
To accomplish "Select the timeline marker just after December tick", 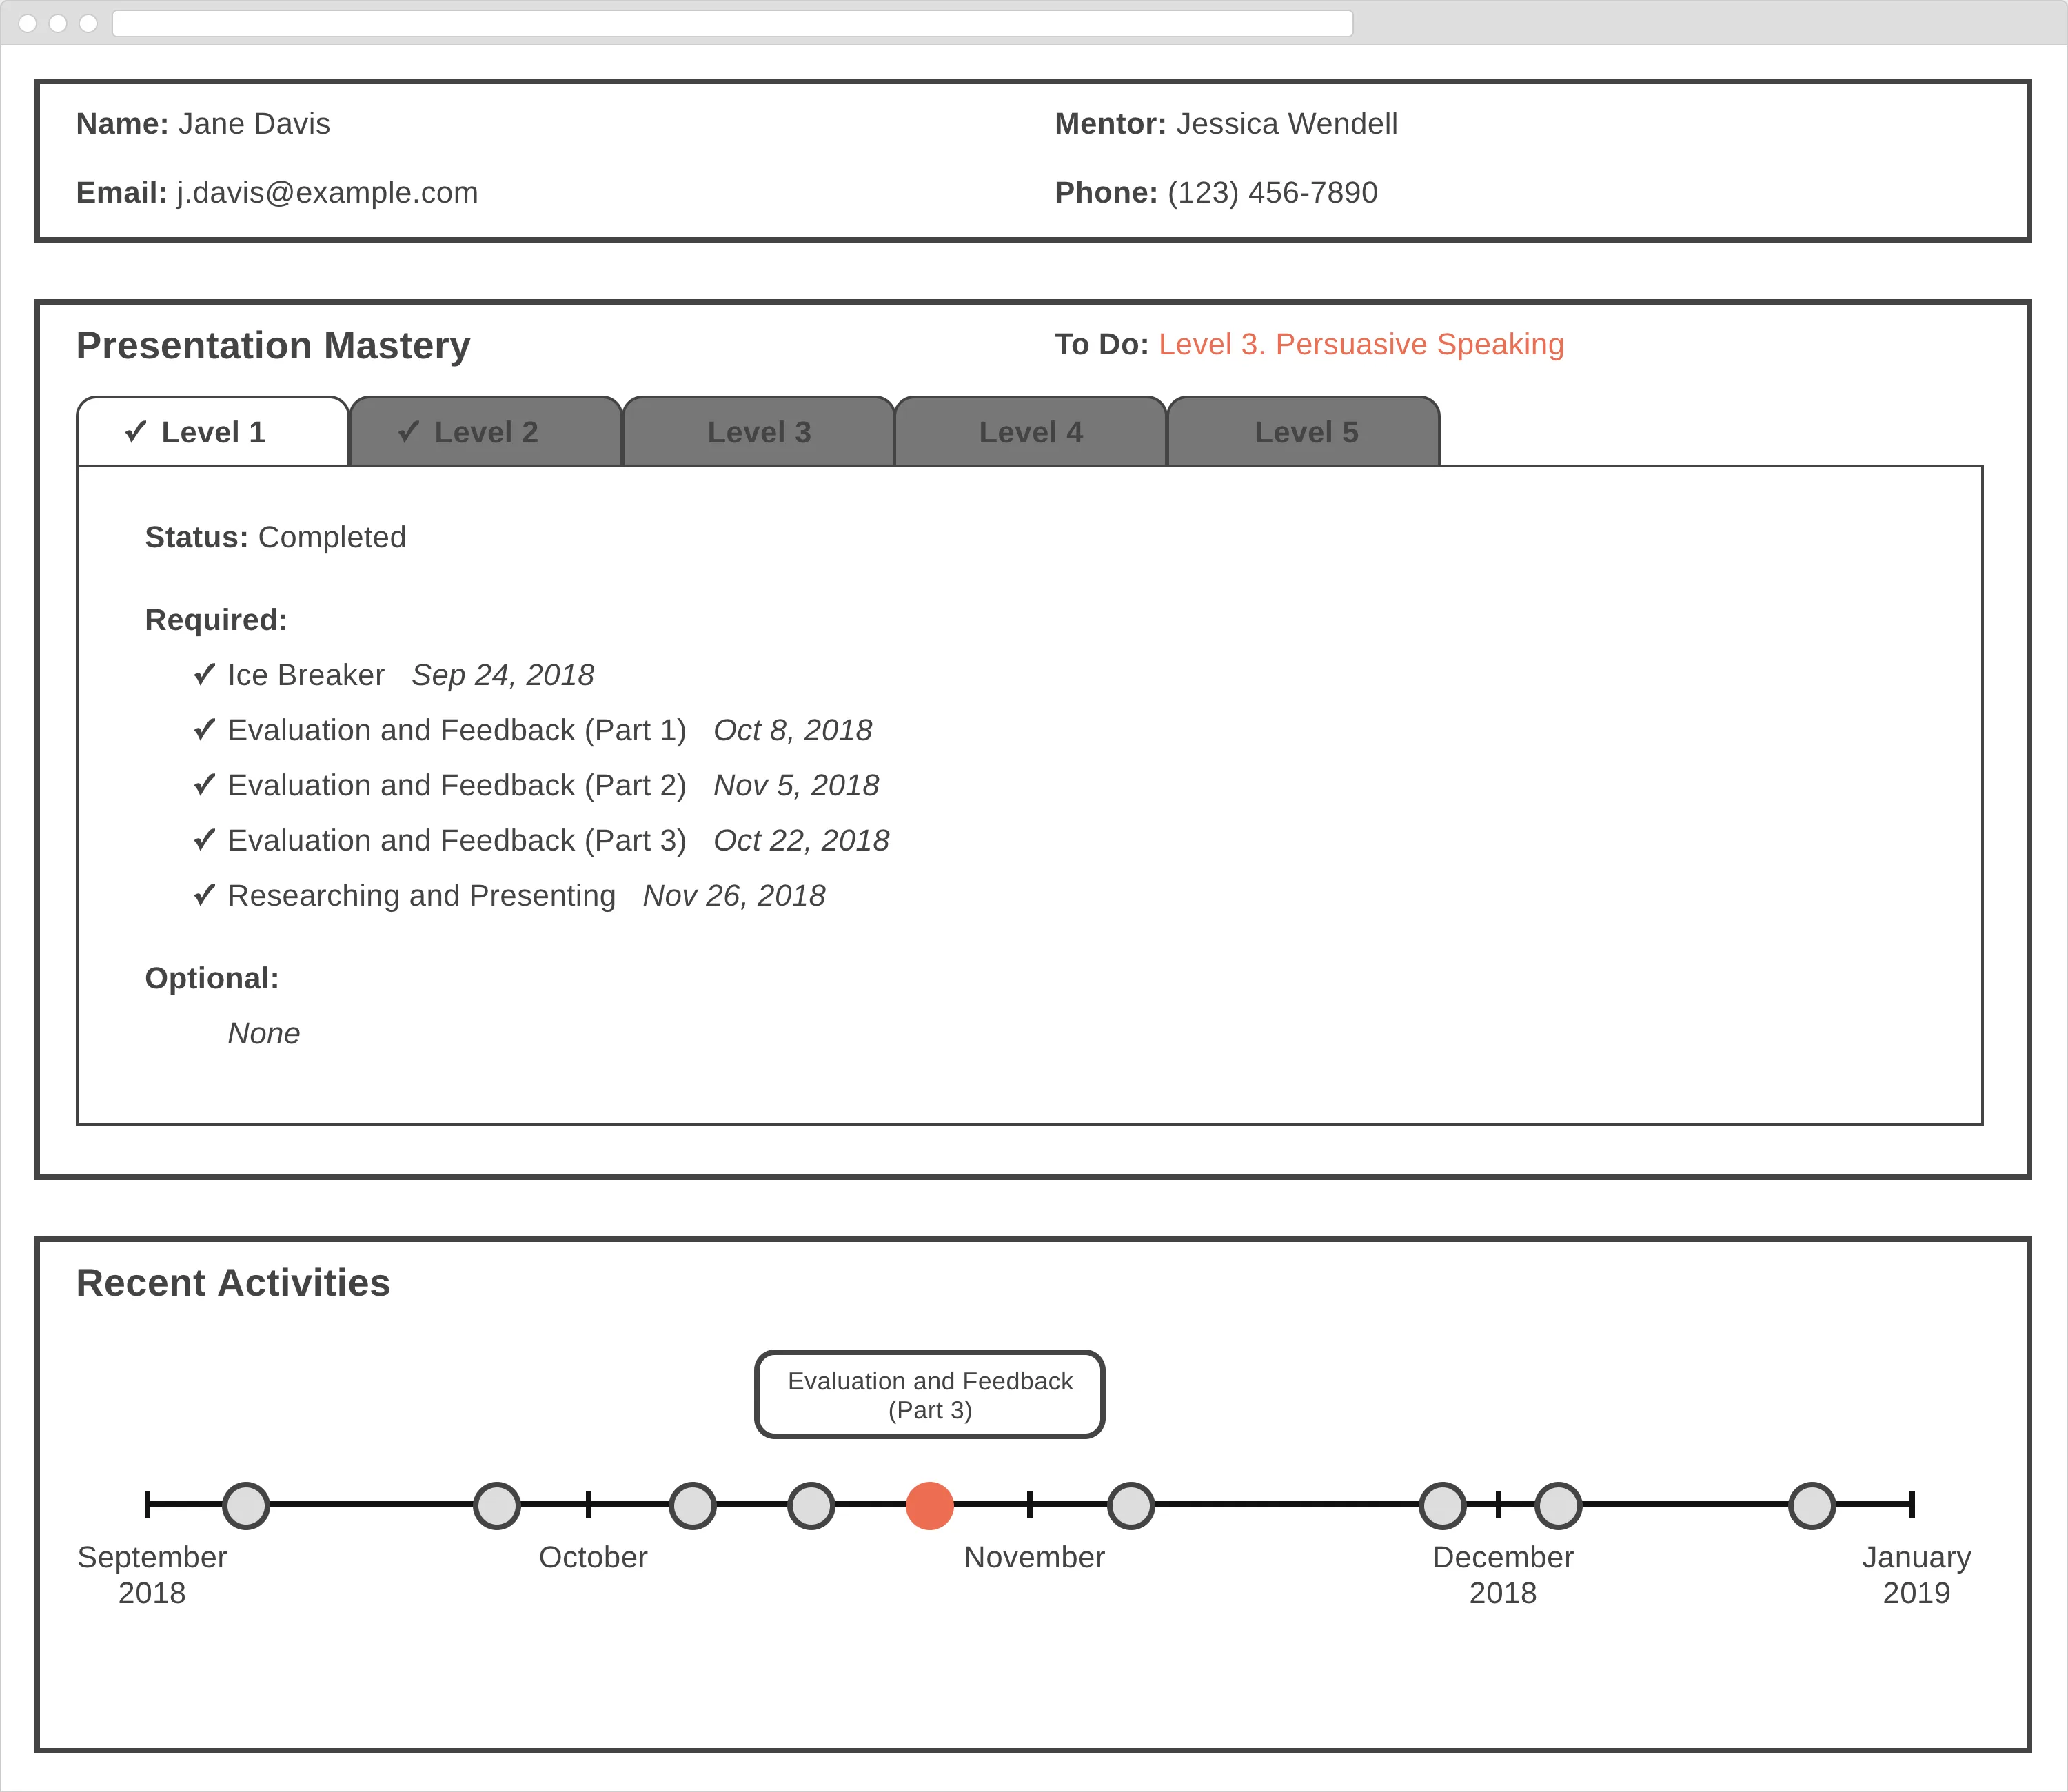I will coord(1558,1505).
